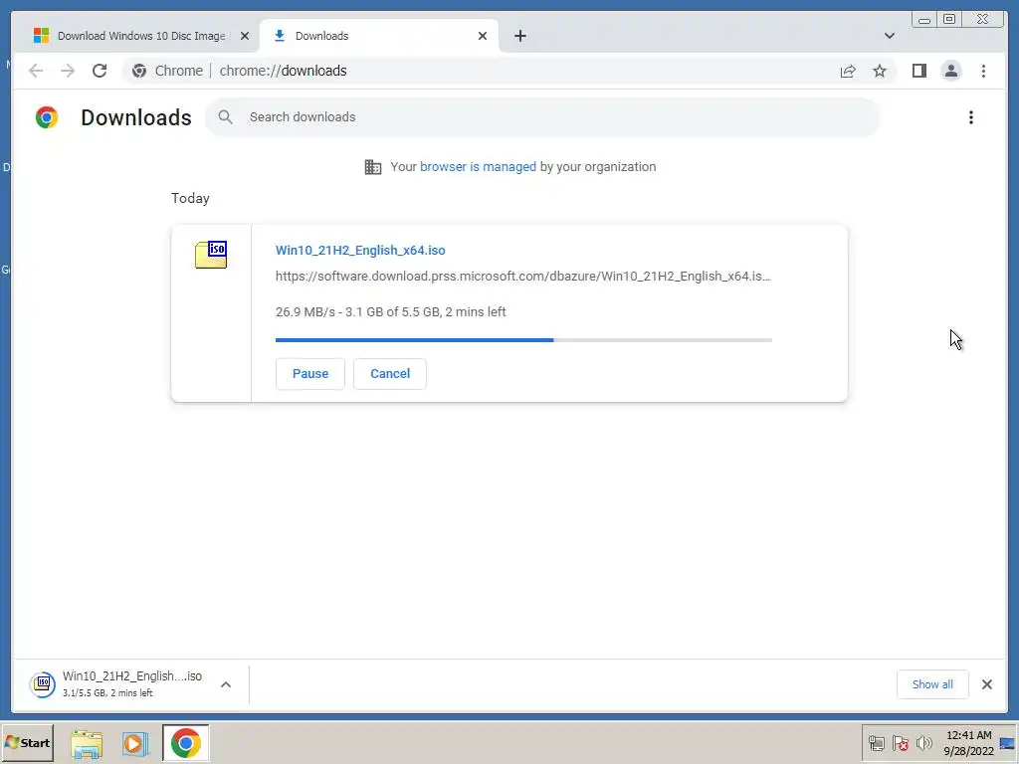Click the search magnifier icon

[x=226, y=117]
